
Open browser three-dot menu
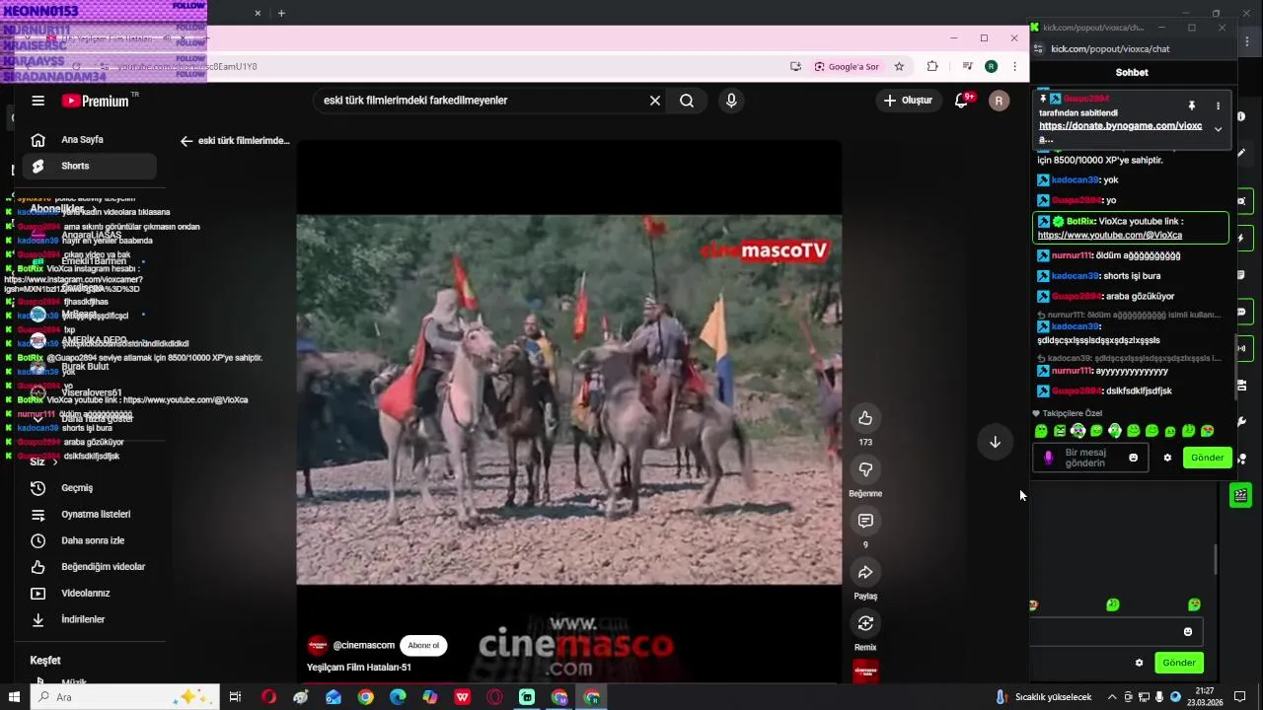coord(1014,66)
